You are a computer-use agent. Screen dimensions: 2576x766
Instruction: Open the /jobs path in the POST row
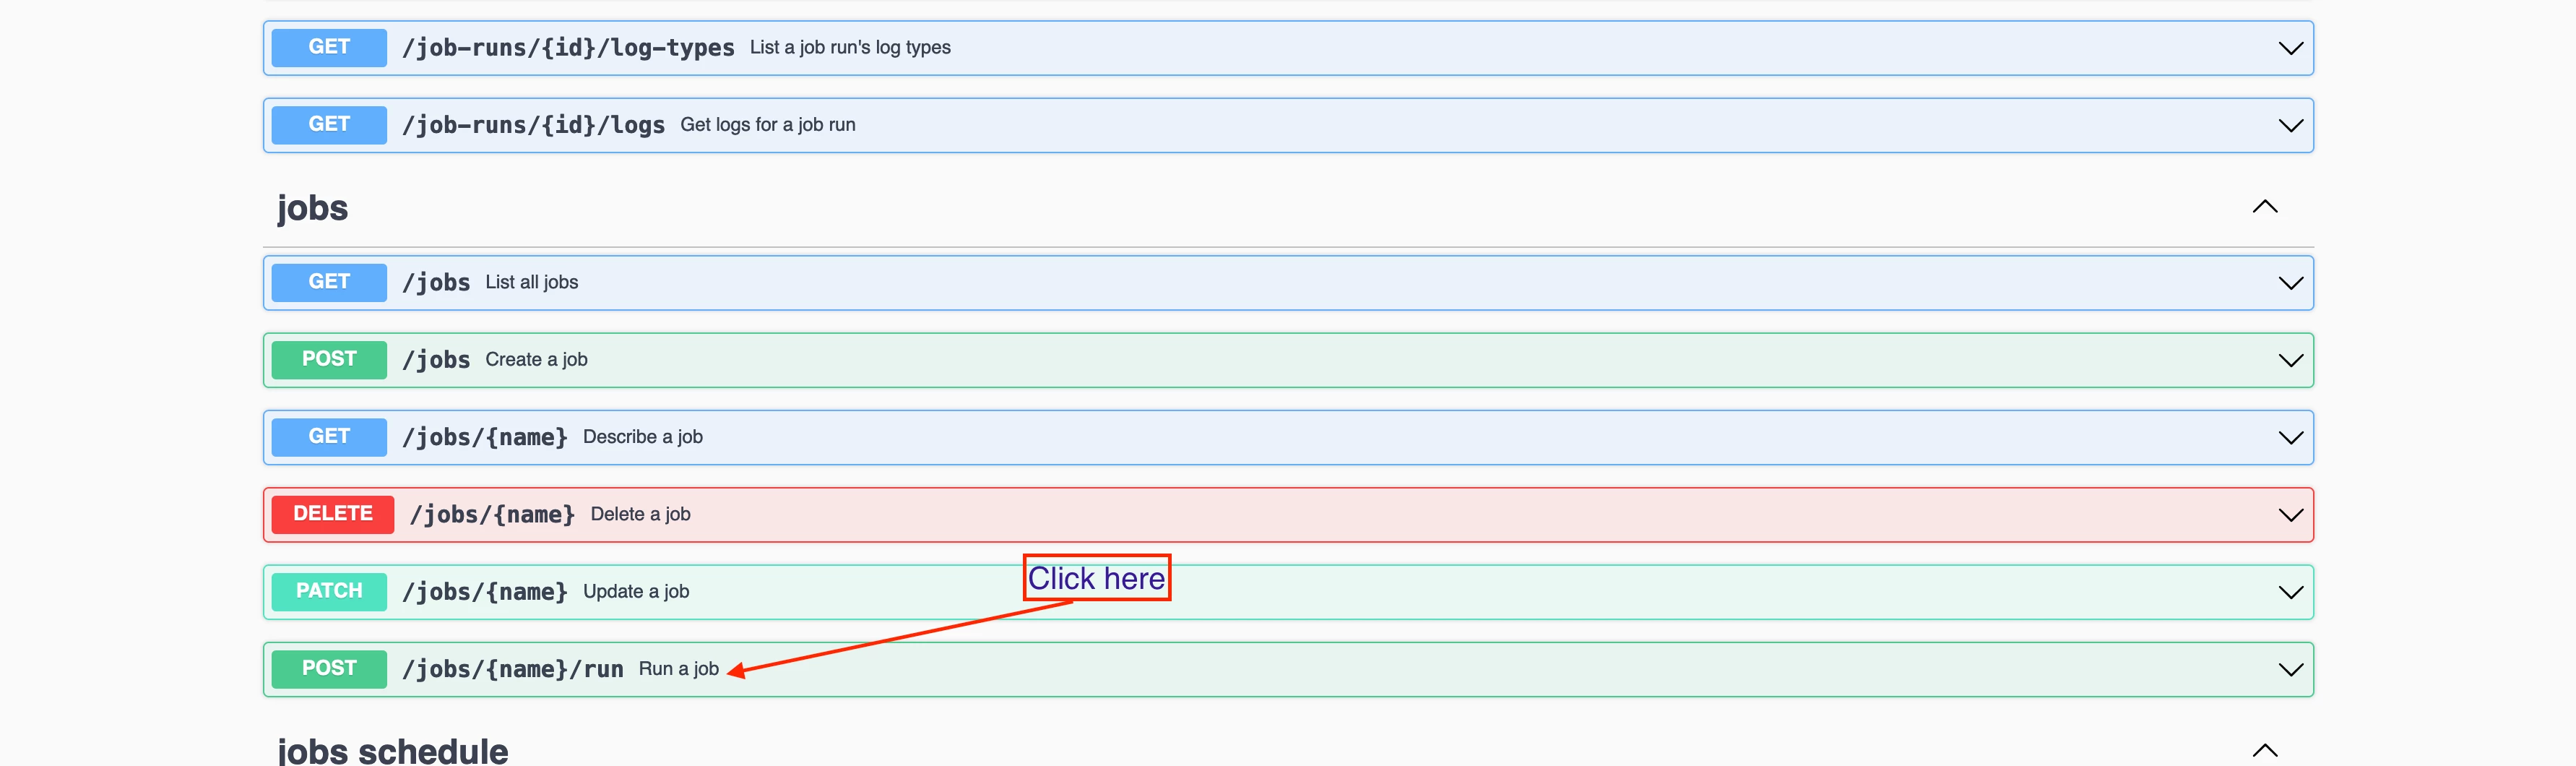(x=436, y=360)
